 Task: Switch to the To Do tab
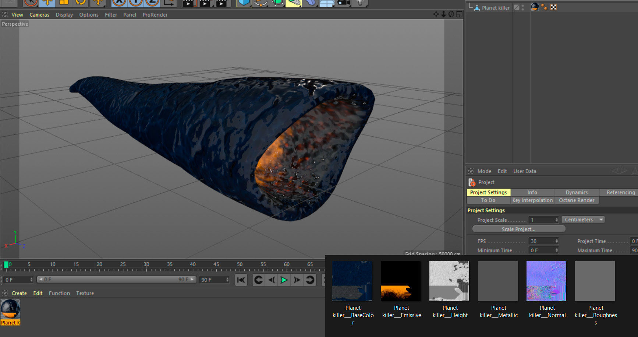[488, 200]
